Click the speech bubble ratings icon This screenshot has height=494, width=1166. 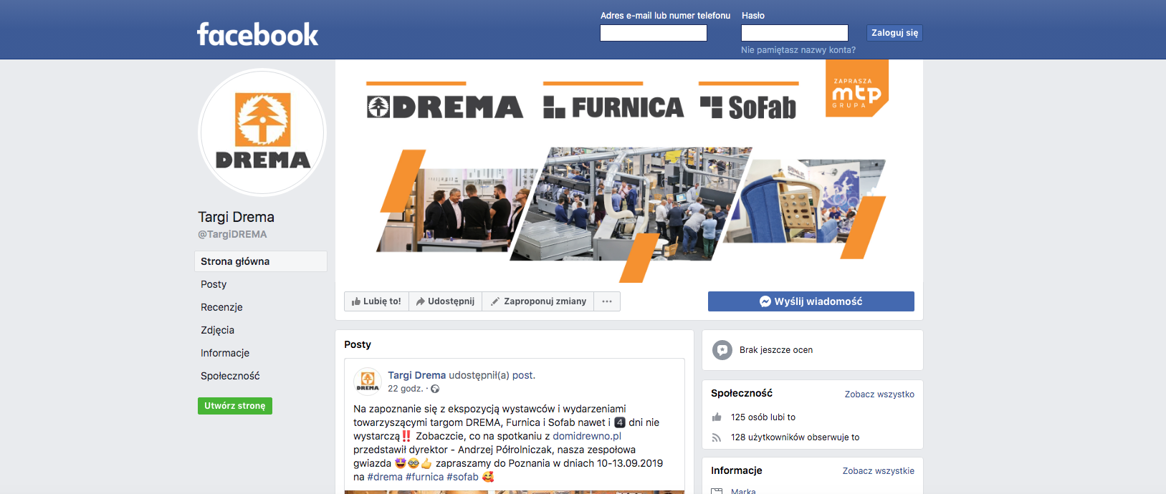coord(722,350)
